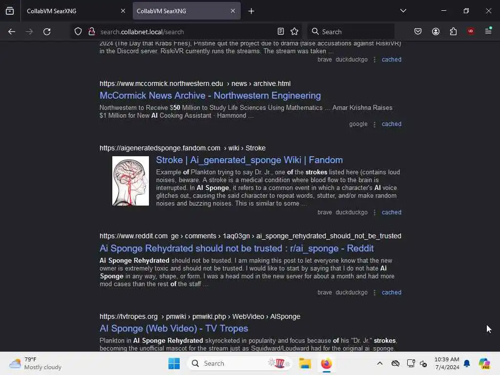Image resolution: width=500 pixels, height=375 pixels.
Task: Click brave label on the Stroke result
Action: coord(325,212)
